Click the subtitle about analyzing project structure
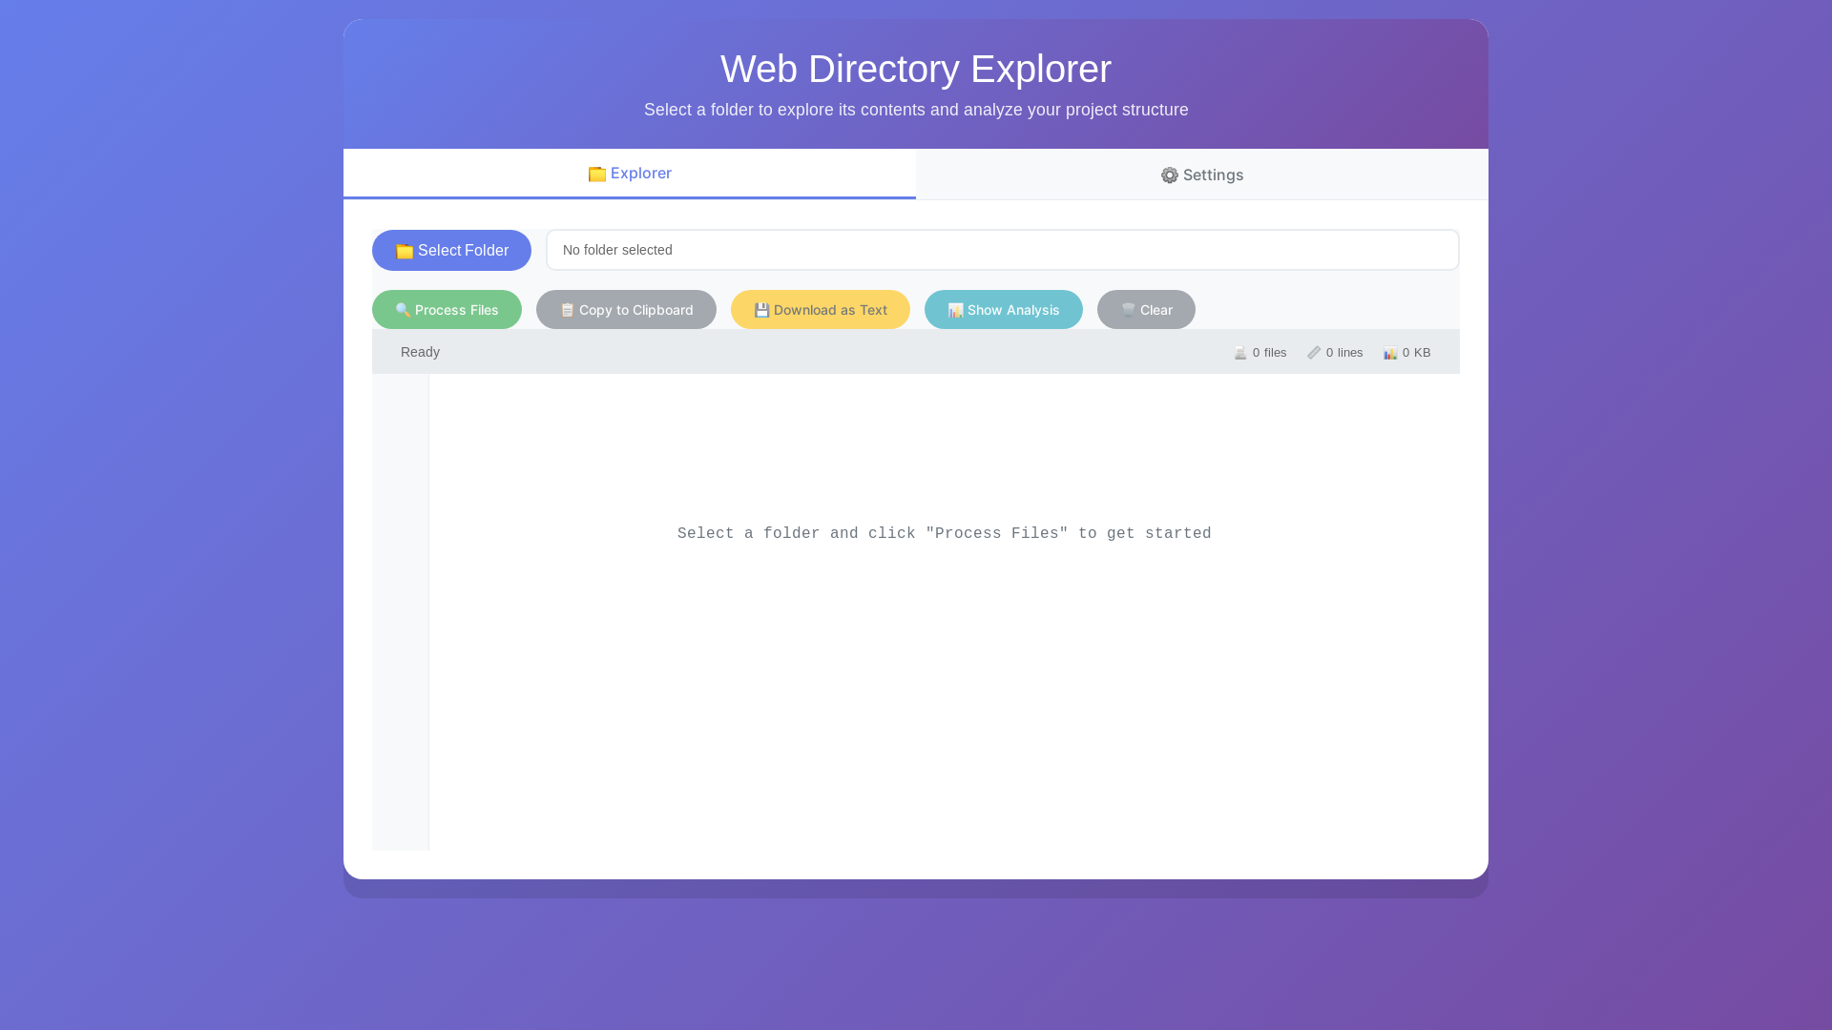 pyautogui.click(x=916, y=110)
